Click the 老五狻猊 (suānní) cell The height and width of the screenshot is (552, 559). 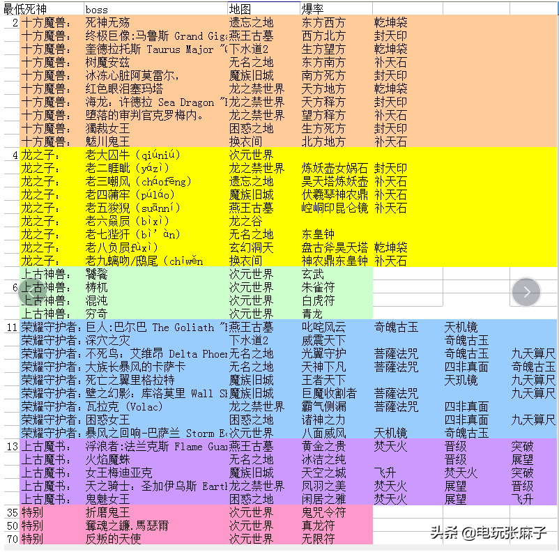[132, 208]
